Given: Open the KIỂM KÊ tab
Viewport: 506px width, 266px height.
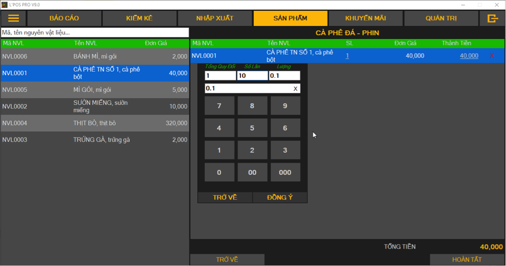Looking at the screenshot, I should pyautogui.click(x=140, y=18).
